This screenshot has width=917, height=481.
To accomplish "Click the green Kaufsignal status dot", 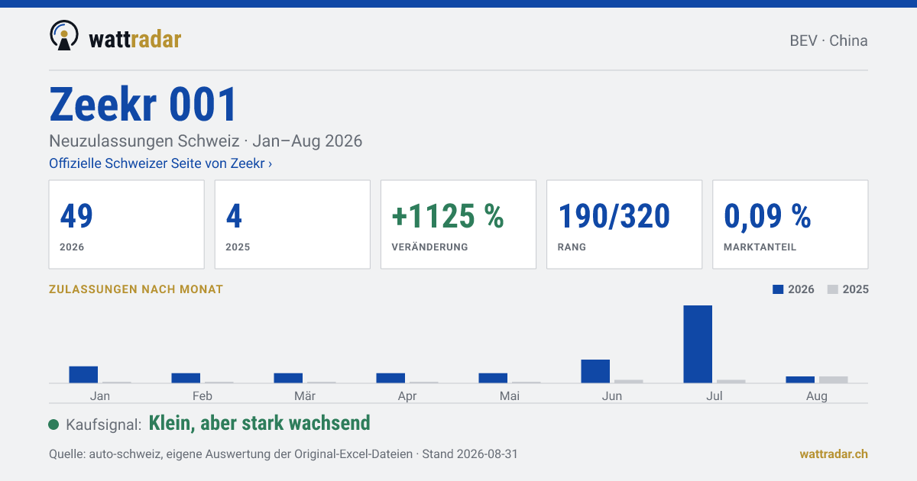I will click(53, 425).
